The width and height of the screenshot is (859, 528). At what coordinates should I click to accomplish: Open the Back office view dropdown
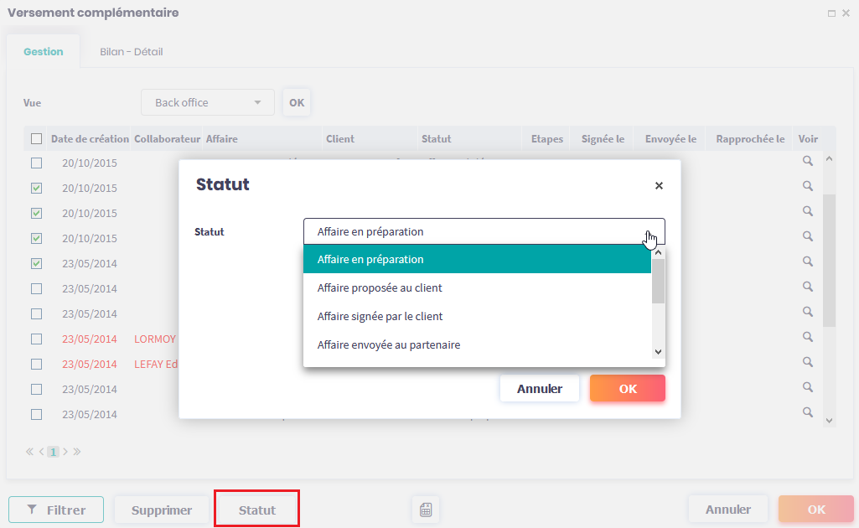[x=207, y=102]
